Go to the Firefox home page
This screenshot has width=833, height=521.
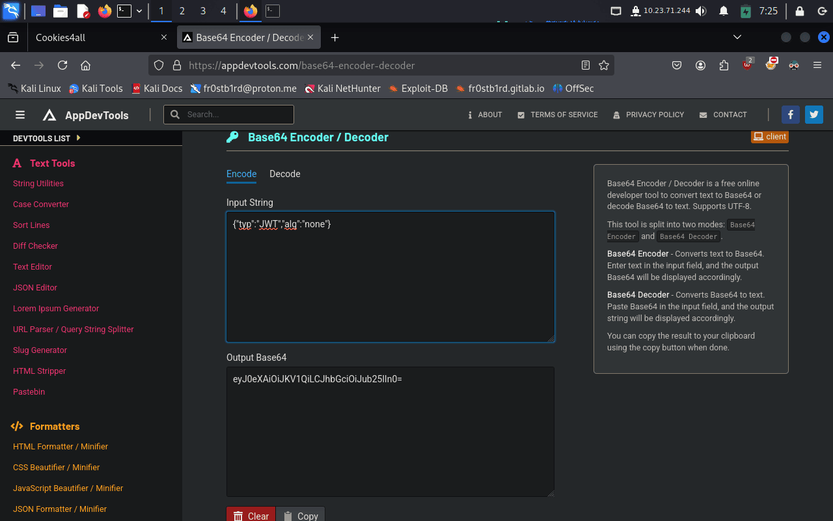[x=85, y=65]
